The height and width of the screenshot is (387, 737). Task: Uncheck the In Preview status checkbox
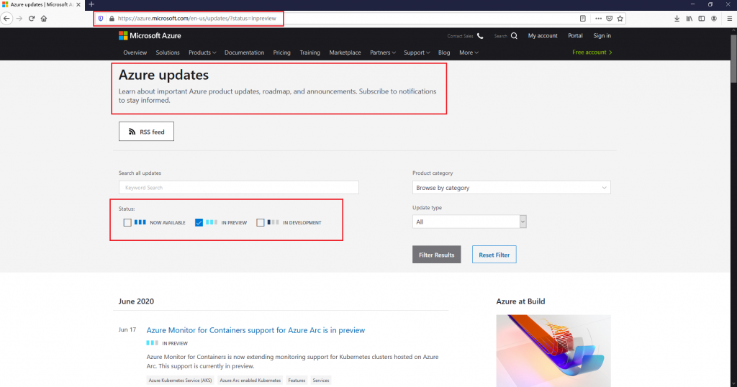click(199, 222)
